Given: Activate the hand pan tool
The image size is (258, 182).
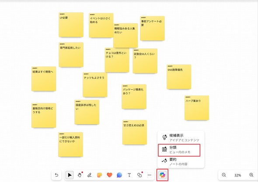Looking at the screenshot, I should pos(80,175).
